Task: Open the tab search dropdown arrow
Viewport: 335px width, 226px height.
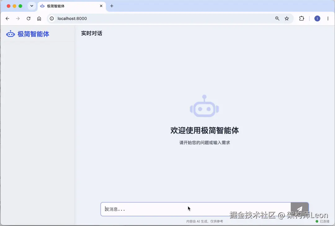Action: (32, 6)
